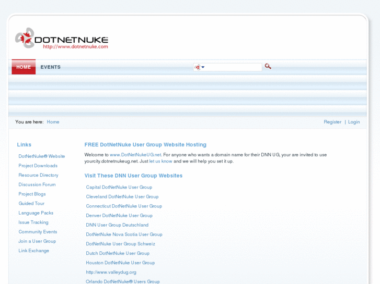Open Houston DotNetNuke User Group link
Screen dimensions: 380x284
(120, 263)
